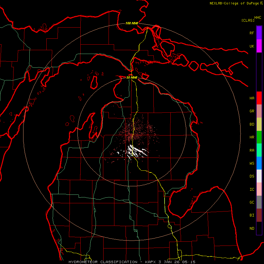Click the HHC product code text

[x=258, y=18]
